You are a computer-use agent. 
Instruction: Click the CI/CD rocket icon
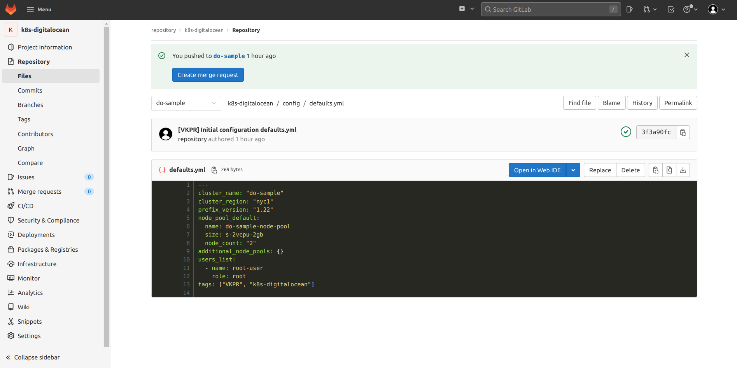point(11,206)
